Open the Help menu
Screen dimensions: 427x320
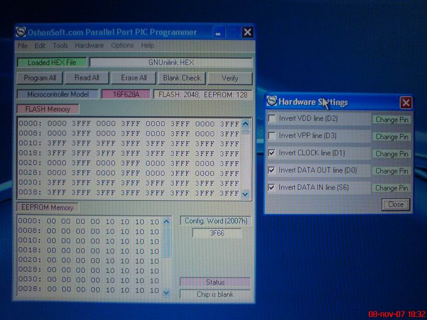148,45
